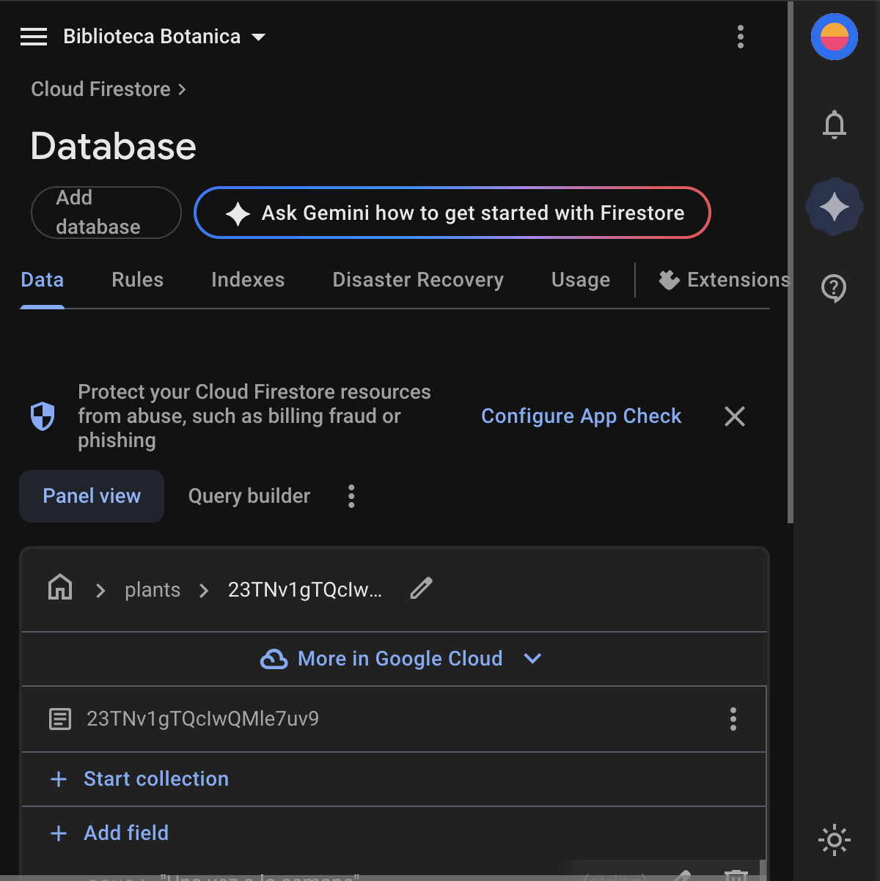Click Start collection
Viewport: 880px width, 881px height.
pyautogui.click(x=155, y=779)
